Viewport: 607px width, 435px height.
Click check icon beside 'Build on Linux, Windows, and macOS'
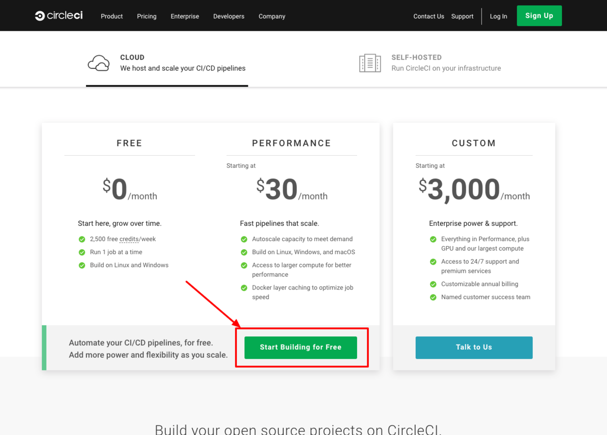click(244, 252)
